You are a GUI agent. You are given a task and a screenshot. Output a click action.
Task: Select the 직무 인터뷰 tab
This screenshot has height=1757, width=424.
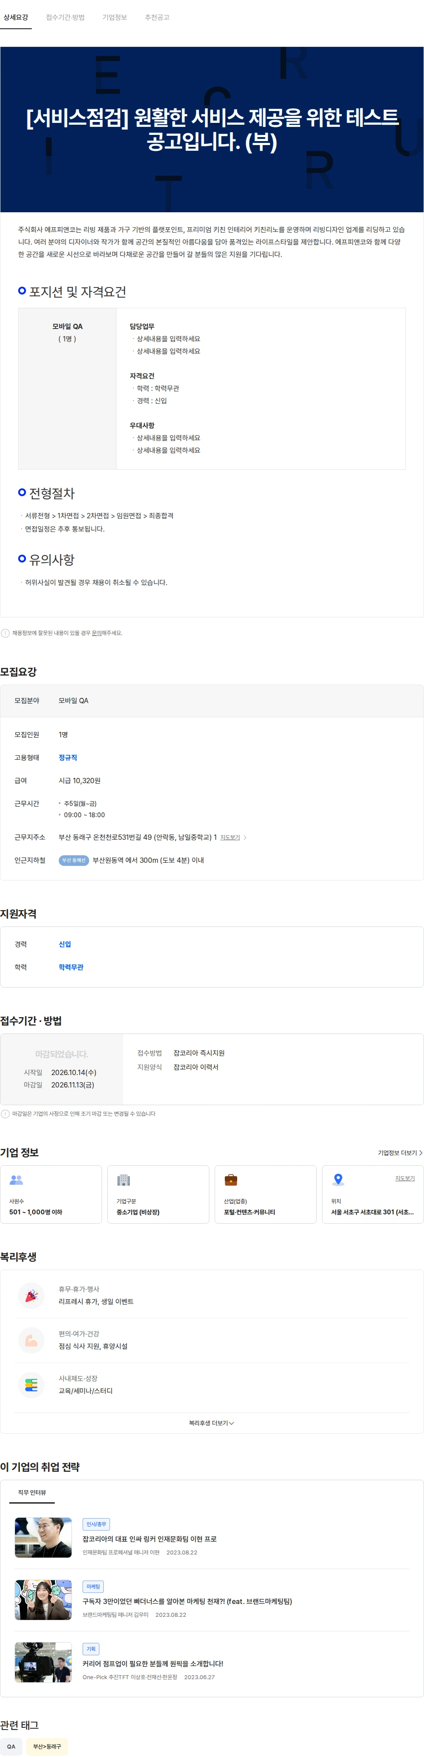point(32,1493)
